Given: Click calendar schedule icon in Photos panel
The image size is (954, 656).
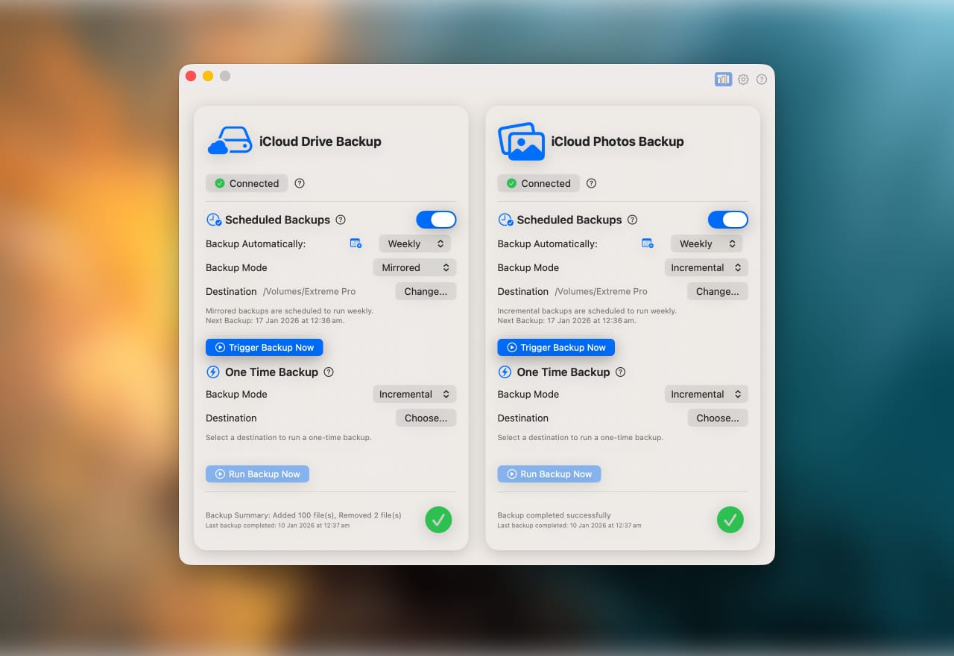Looking at the screenshot, I should (647, 243).
